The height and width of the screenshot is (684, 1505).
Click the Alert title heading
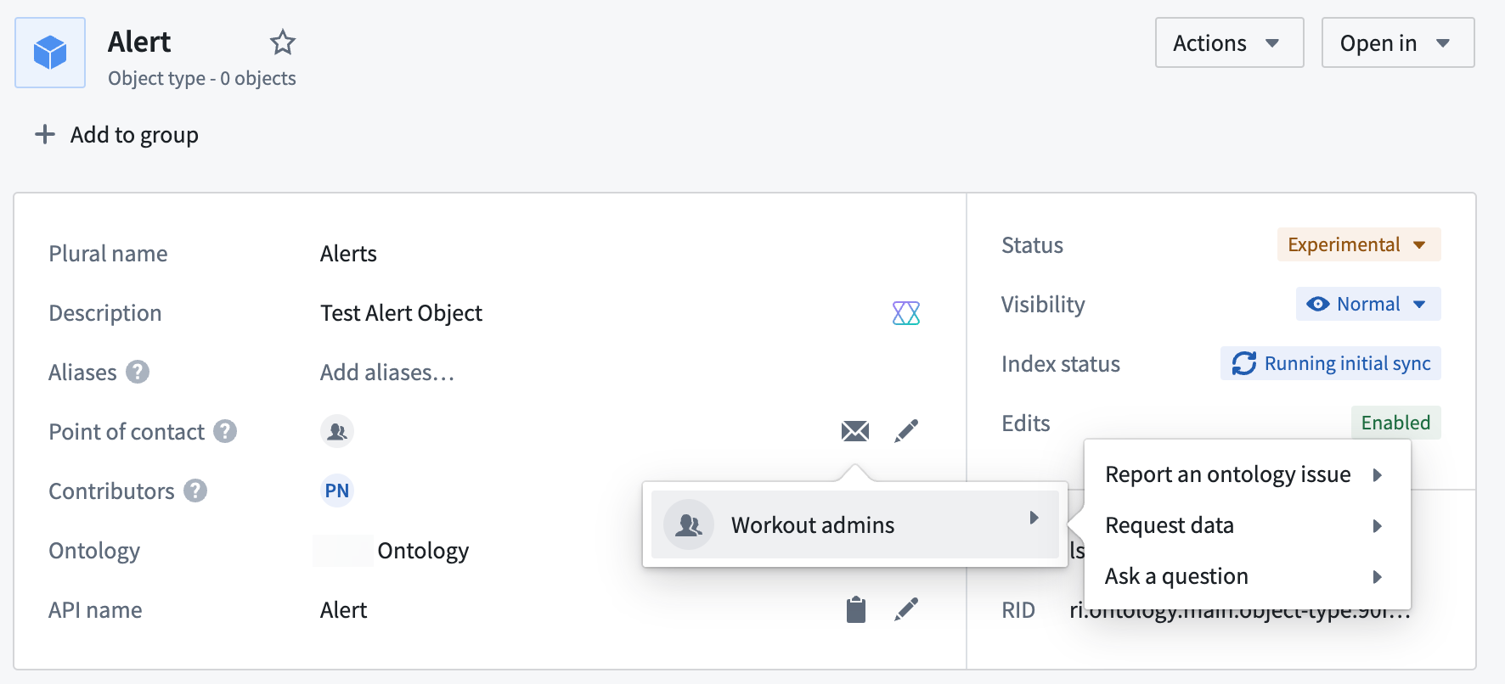click(139, 42)
